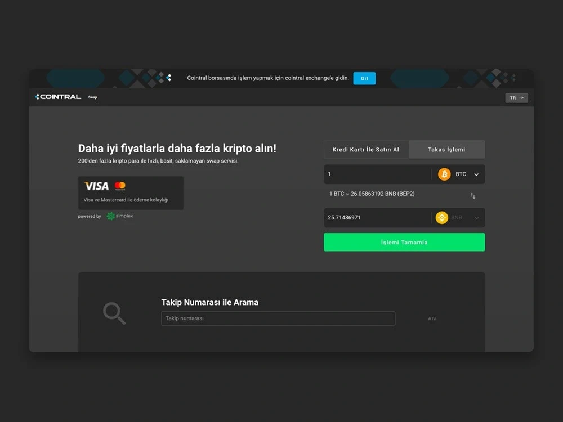563x422 pixels.
Task: Click the Daha iyi fiyatlarla headline
Action: [177, 149]
